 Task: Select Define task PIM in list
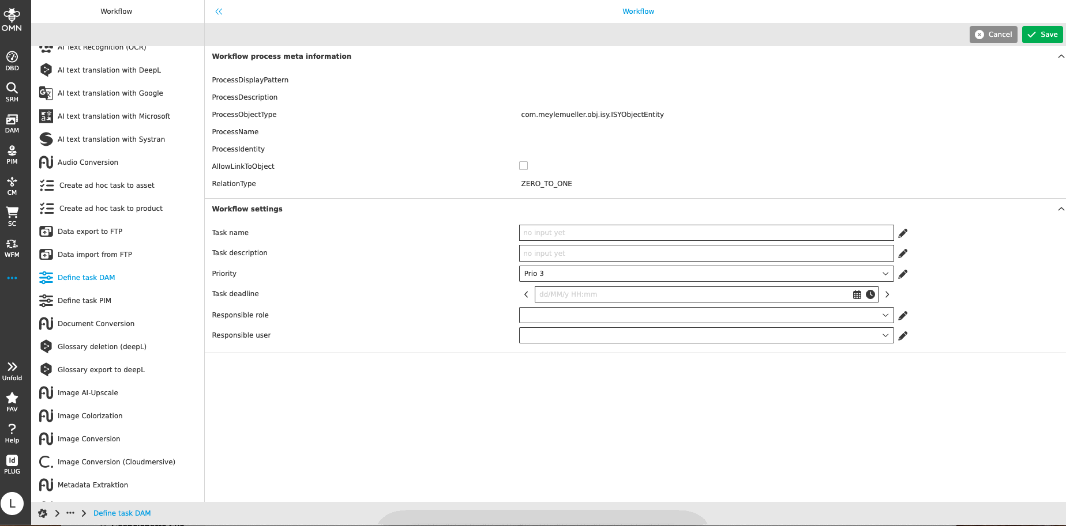click(84, 301)
